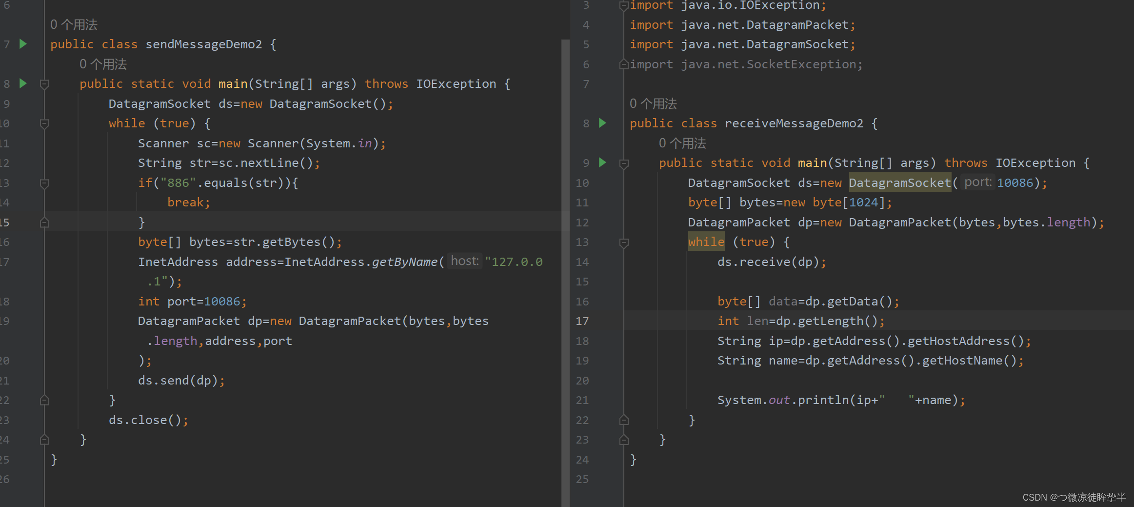Collapse while loop fold in receiveMessageDemo2
Screen dimensions: 1134x507
pyautogui.click(x=624, y=242)
